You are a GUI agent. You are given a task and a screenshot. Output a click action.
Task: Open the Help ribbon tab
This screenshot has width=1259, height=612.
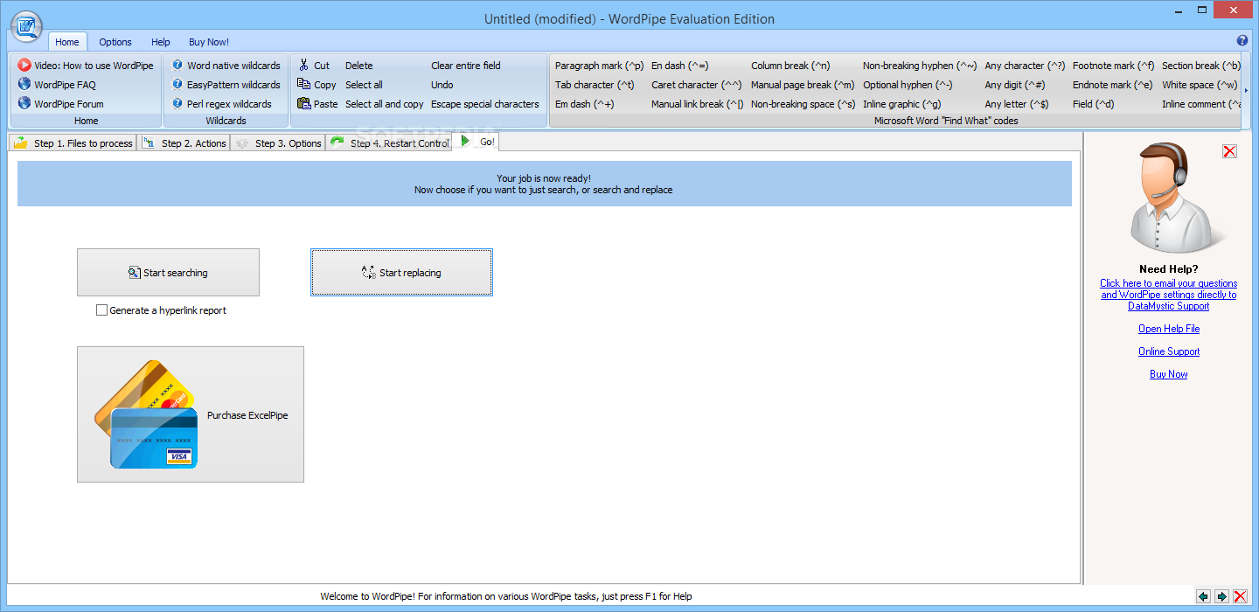[161, 42]
